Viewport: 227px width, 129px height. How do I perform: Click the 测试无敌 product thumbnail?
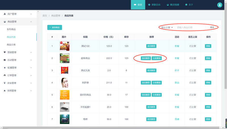point(65,70)
